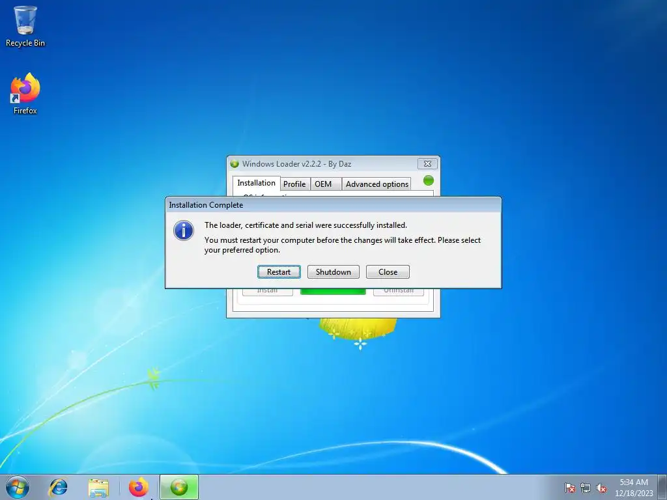Open the network status tray icon
667x500 pixels.
(586, 488)
